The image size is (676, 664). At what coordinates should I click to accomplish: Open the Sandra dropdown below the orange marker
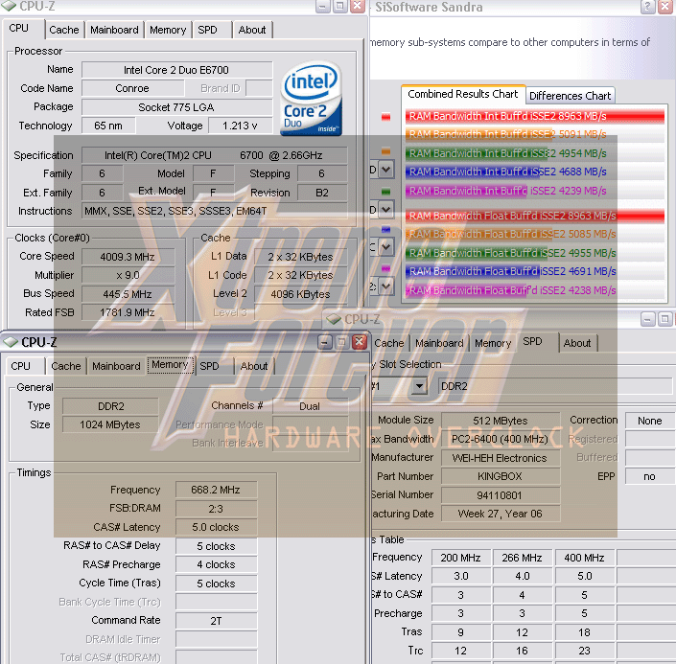386,170
